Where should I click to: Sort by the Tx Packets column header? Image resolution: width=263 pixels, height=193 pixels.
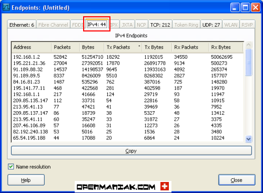[123, 47]
